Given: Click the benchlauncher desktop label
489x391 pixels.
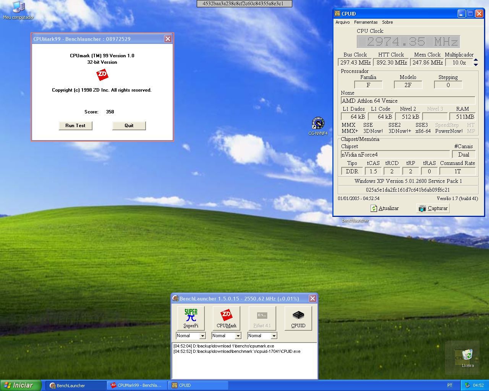Looking at the screenshot, I should pyautogui.click(x=355, y=220).
